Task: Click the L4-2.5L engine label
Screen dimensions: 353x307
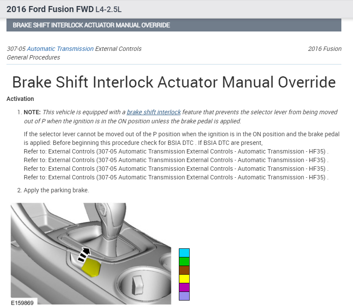Action: click(108, 9)
